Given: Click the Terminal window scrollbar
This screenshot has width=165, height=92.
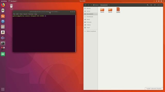Looking at the screenshot, I should click(x=75, y=33).
